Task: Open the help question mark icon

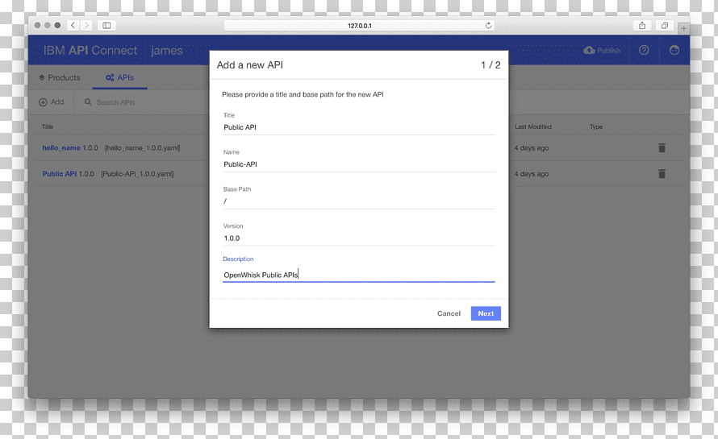Action: click(644, 50)
